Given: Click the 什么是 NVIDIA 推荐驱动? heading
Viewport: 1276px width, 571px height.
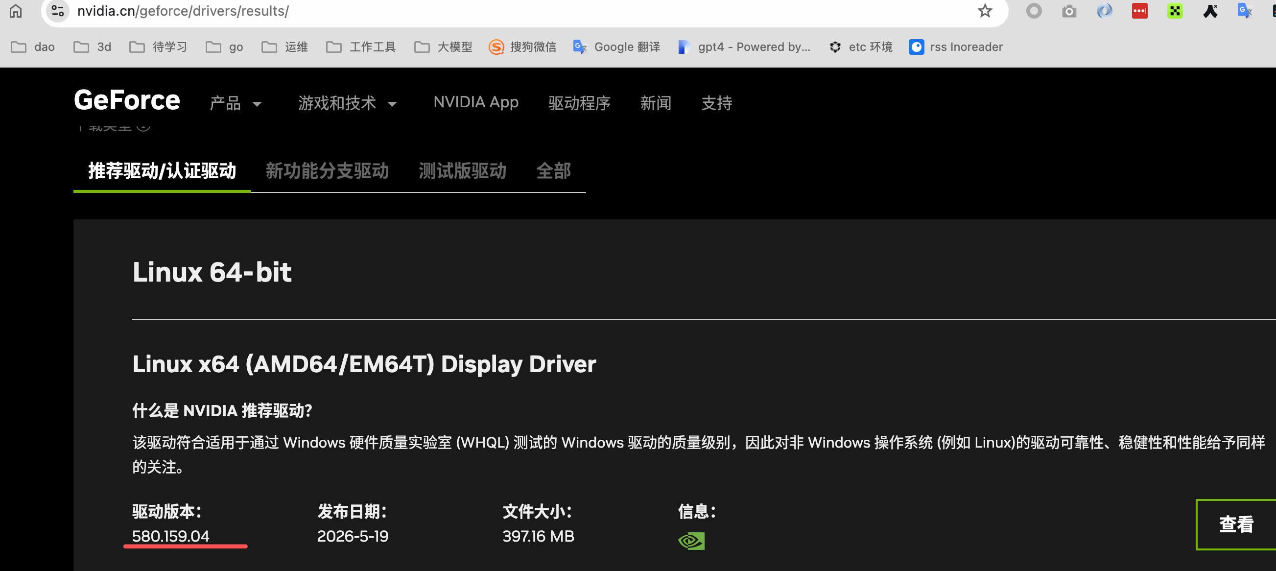Looking at the screenshot, I should coord(222,410).
